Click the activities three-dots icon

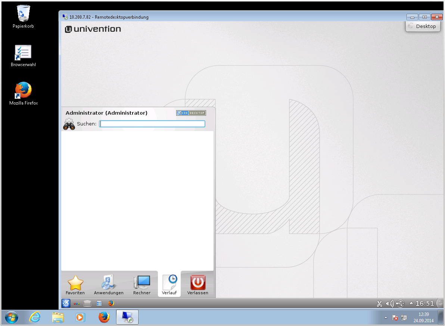pyautogui.click(x=77, y=304)
